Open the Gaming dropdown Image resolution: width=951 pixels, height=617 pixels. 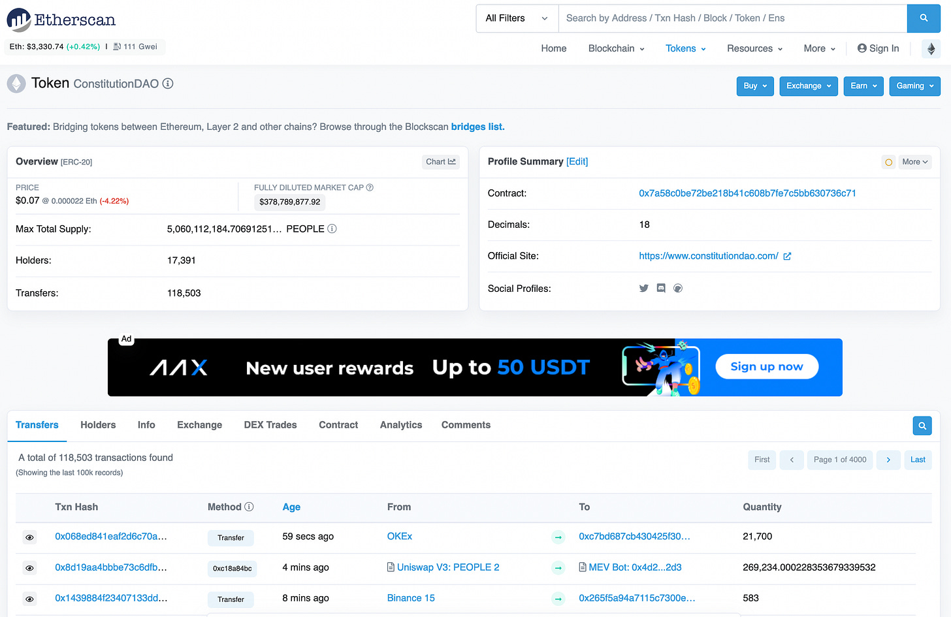(x=914, y=86)
